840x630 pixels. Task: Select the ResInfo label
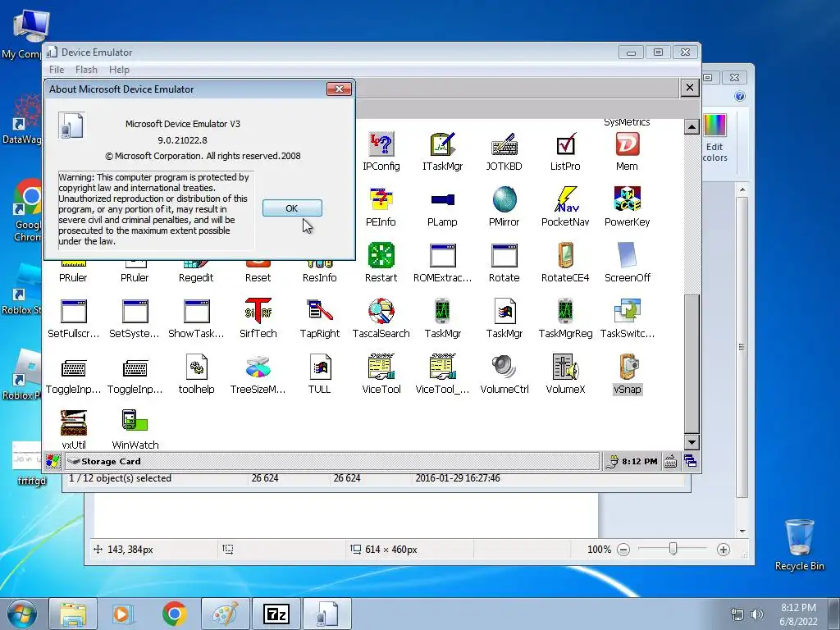[x=319, y=277]
